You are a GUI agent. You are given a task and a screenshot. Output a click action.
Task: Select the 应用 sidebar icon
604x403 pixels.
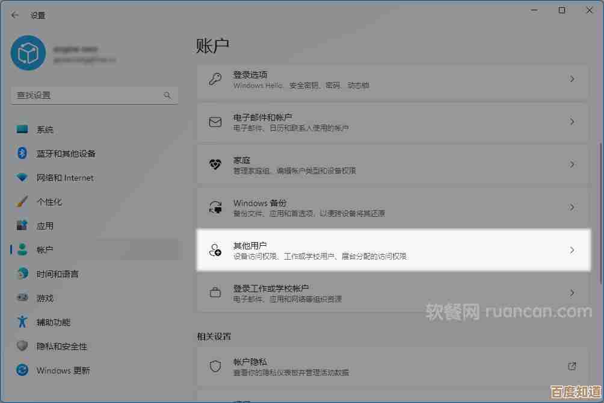(21, 225)
